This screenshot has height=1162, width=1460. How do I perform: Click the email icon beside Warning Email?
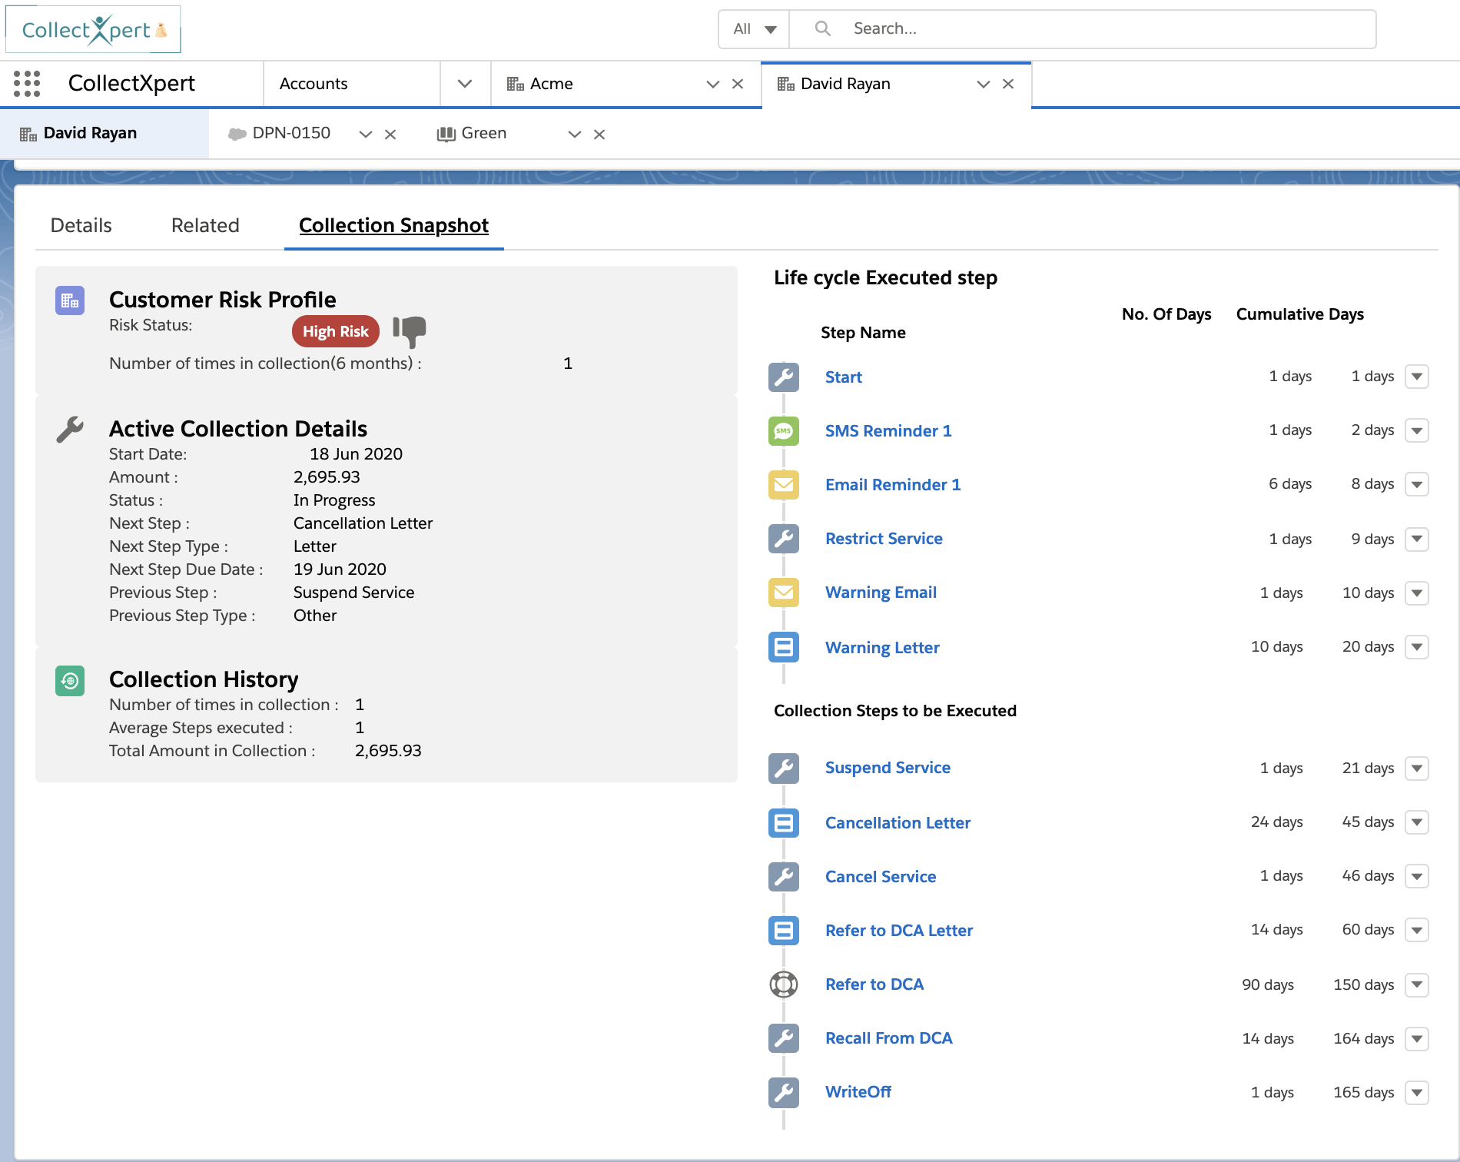tap(783, 593)
